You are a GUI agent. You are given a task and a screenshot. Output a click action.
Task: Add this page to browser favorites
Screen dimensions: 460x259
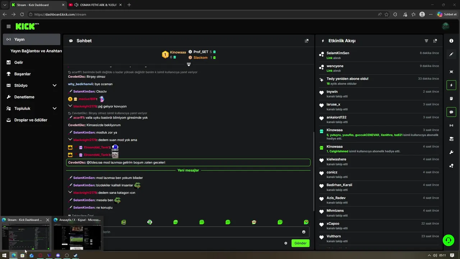(386, 14)
